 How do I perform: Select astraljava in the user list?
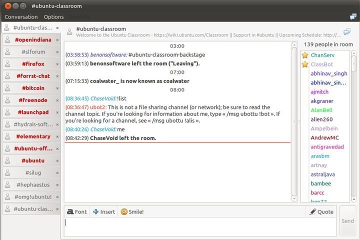click(x=322, y=174)
